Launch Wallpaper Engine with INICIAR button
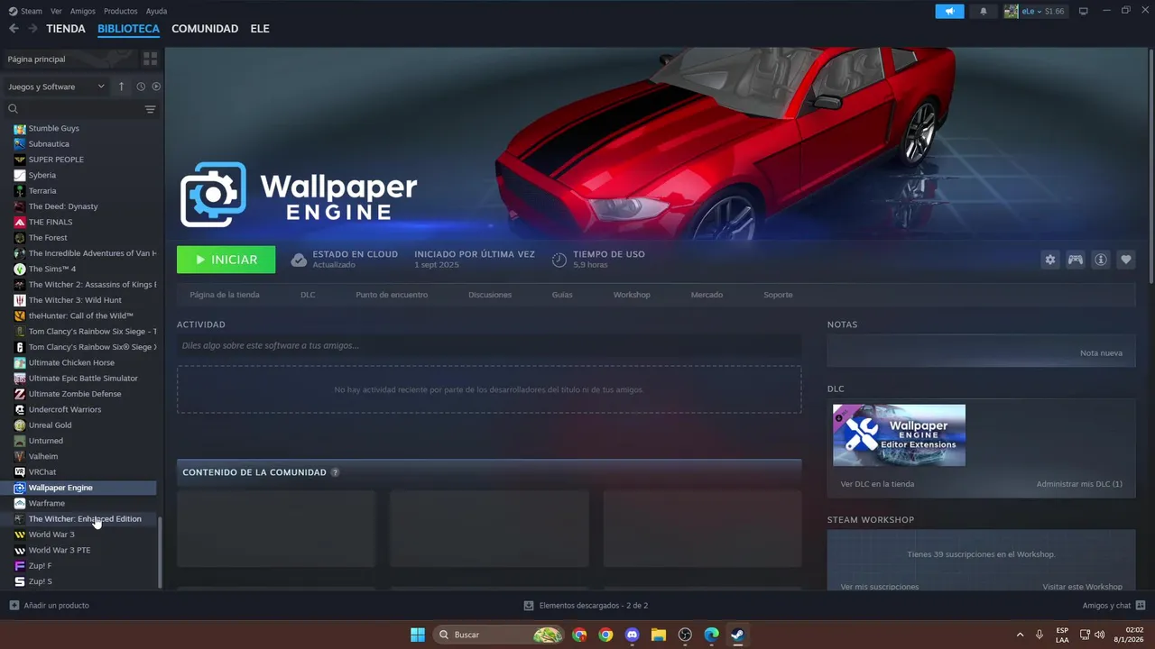 click(226, 260)
